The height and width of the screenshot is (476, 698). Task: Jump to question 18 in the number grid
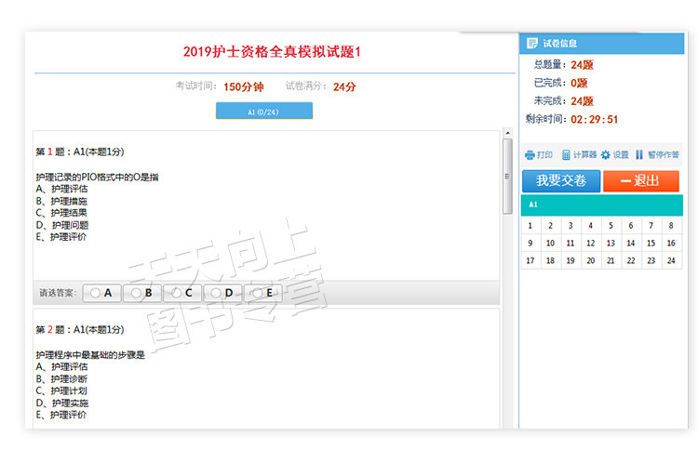click(x=551, y=260)
